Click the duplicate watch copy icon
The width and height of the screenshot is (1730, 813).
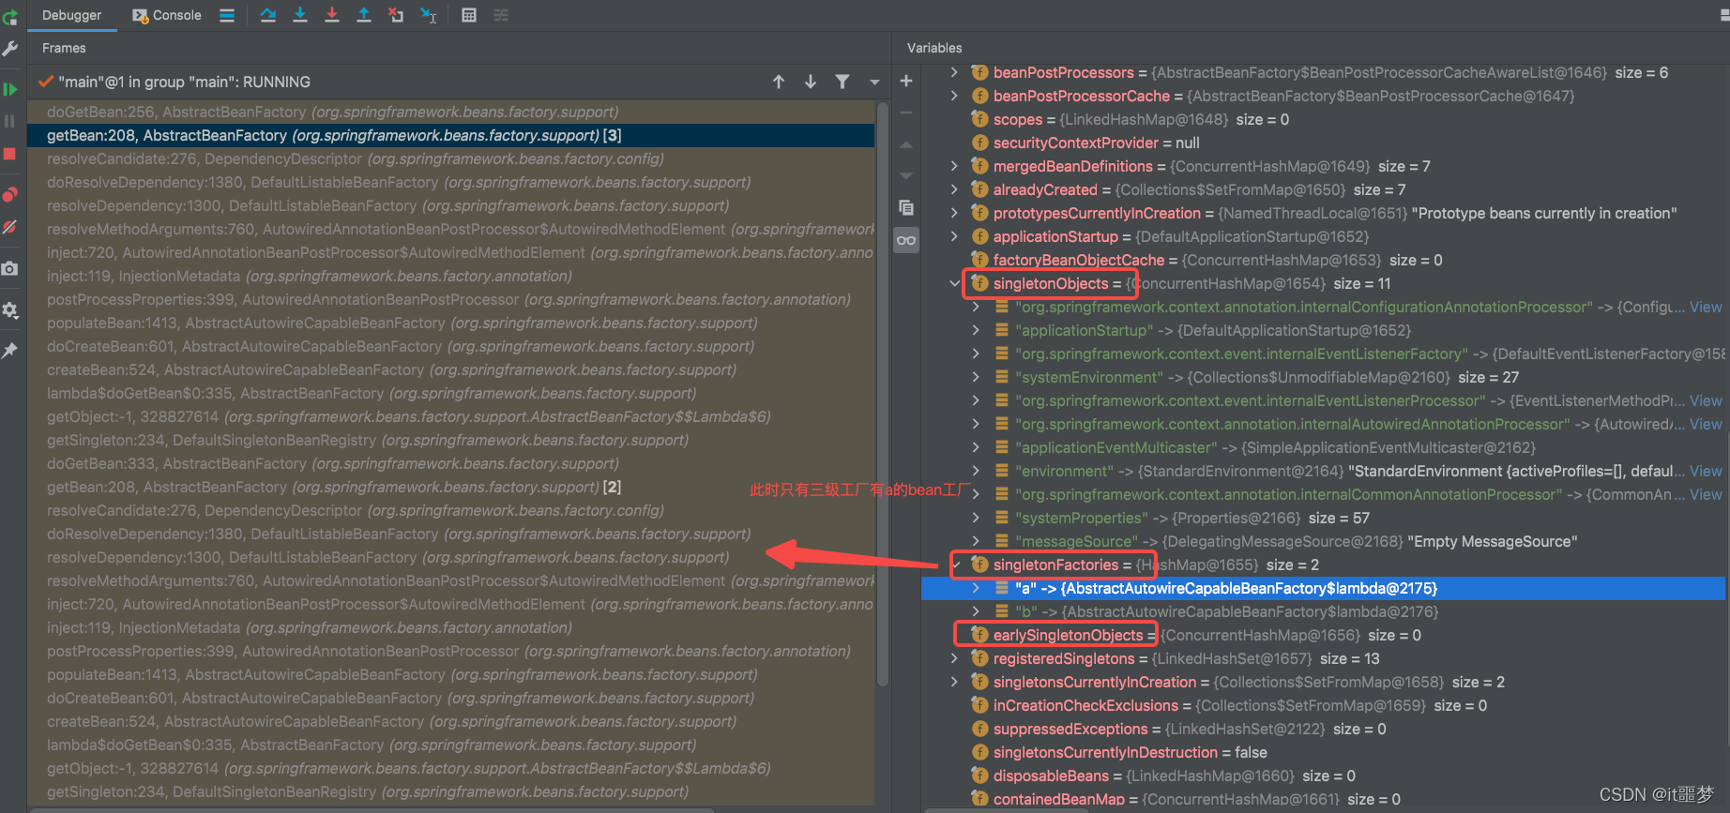(906, 208)
